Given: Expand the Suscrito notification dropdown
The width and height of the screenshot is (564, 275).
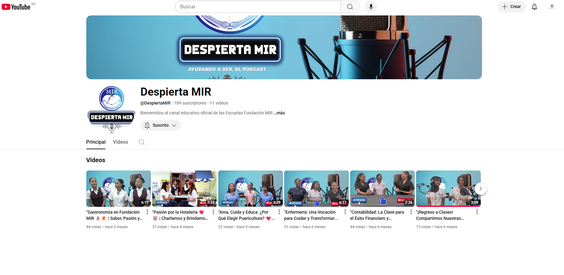Looking at the screenshot, I should [x=161, y=125].
